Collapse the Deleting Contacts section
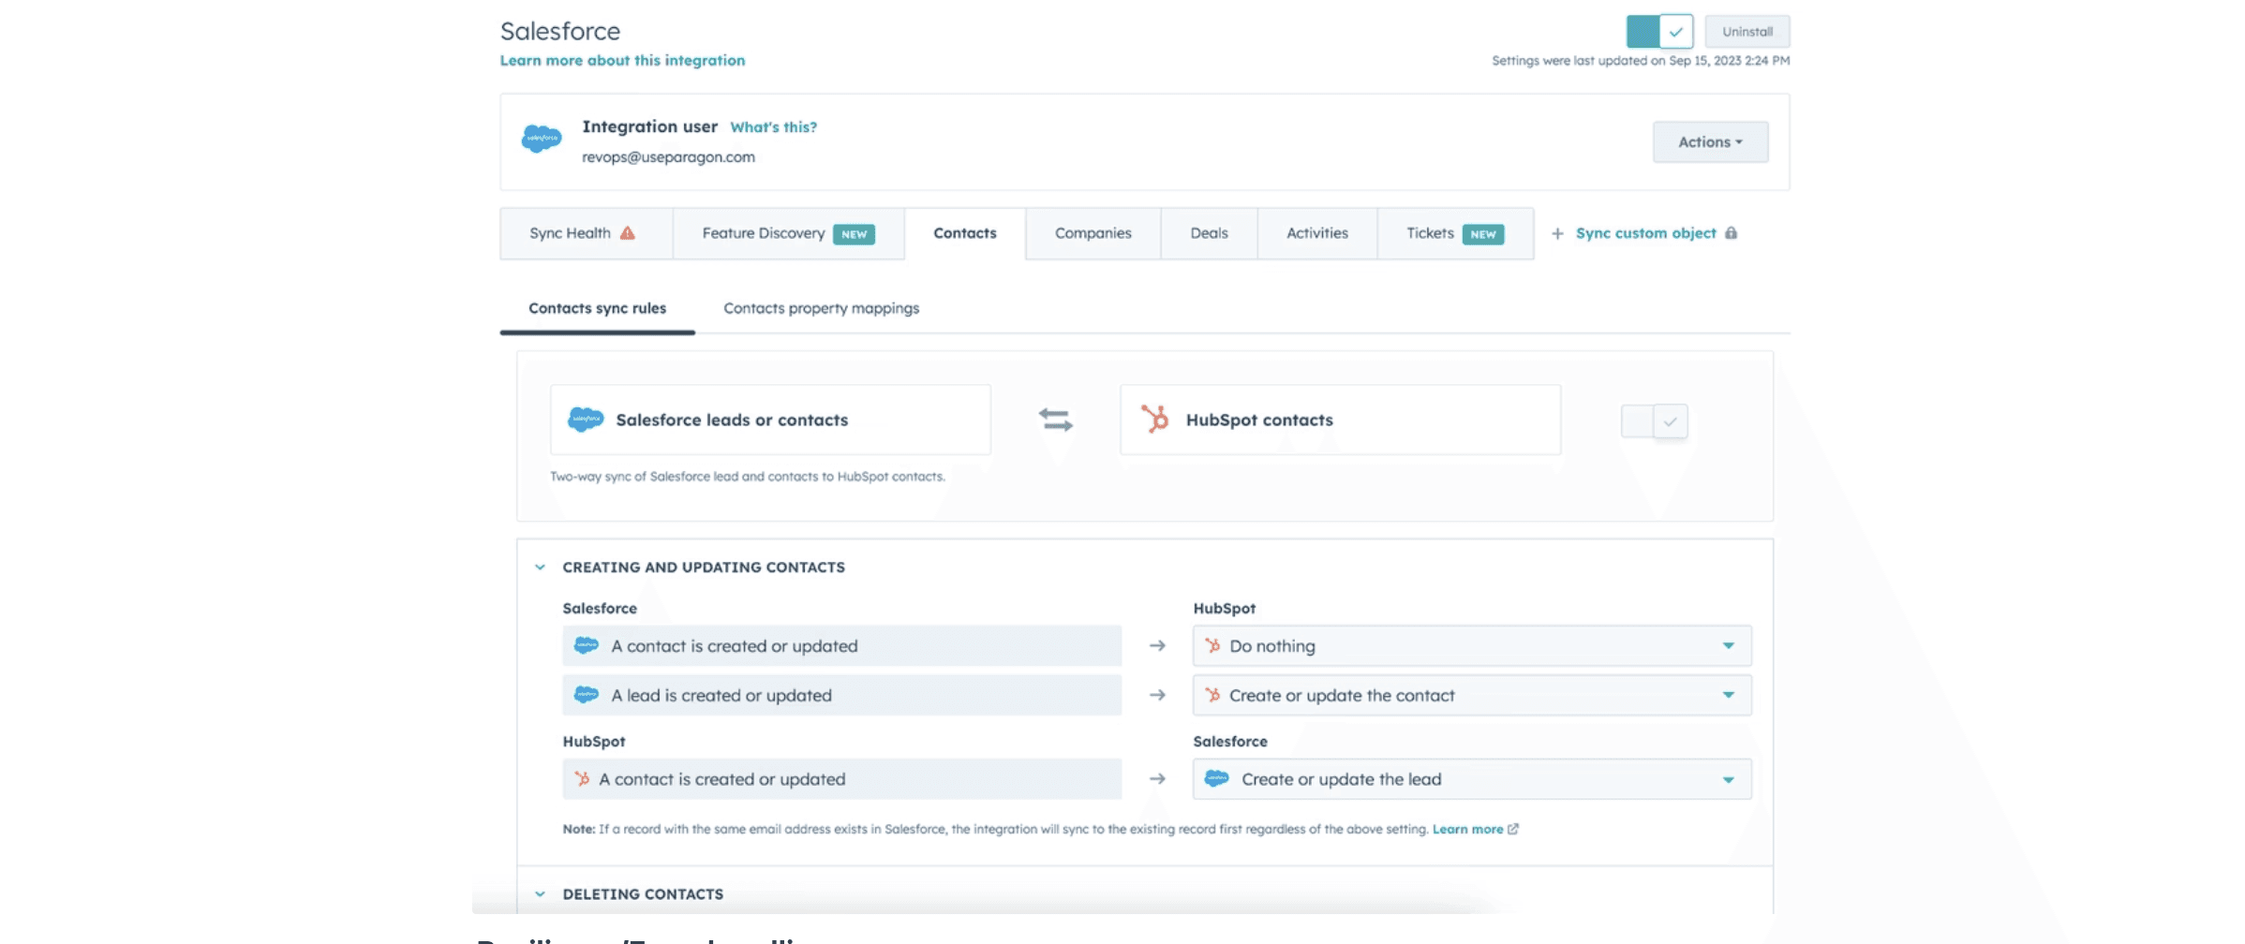This screenshot has width=2245, height=944. pyautogui.click(x=540, y=894)
